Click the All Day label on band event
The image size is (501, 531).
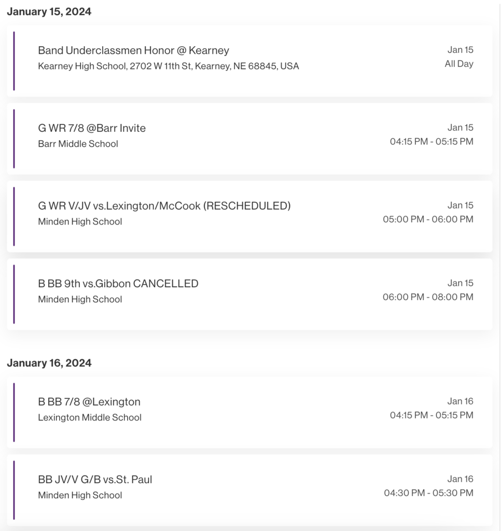point(459,64)
